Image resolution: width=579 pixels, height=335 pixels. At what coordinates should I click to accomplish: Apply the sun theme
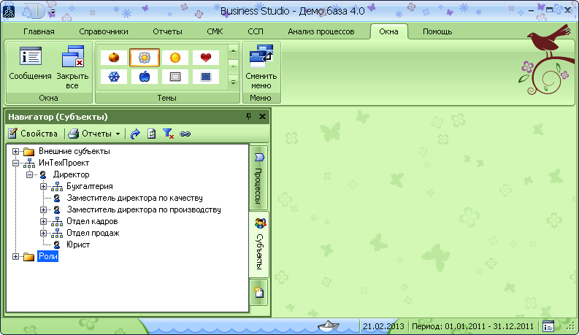point(175,57)
